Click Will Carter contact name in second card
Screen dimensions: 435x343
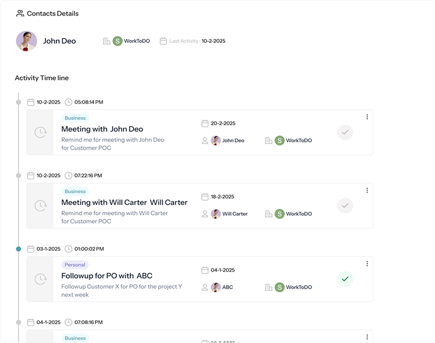[235, 214]
